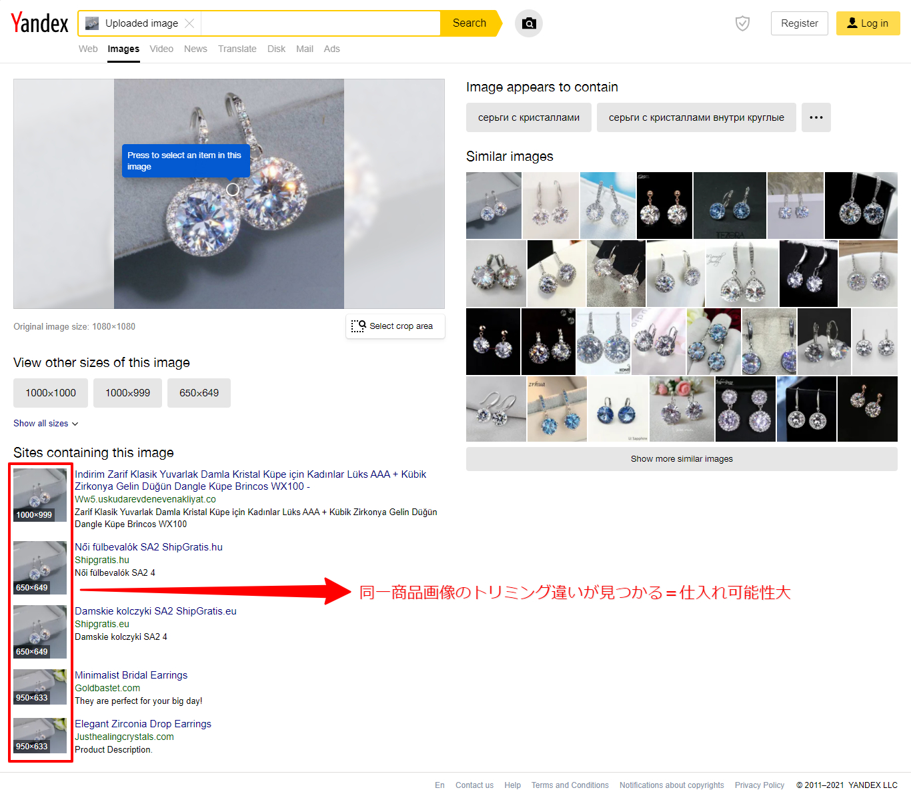The height and width of the screenshot is (798, 911).
Task: Switch to the Images tab
Action: (123, 49)
